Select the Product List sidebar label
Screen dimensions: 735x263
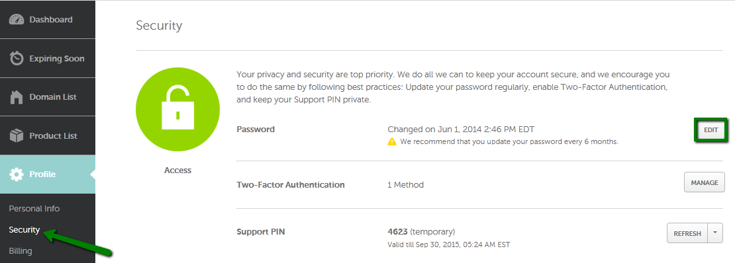pyautogui.click(x=54, y=135)
